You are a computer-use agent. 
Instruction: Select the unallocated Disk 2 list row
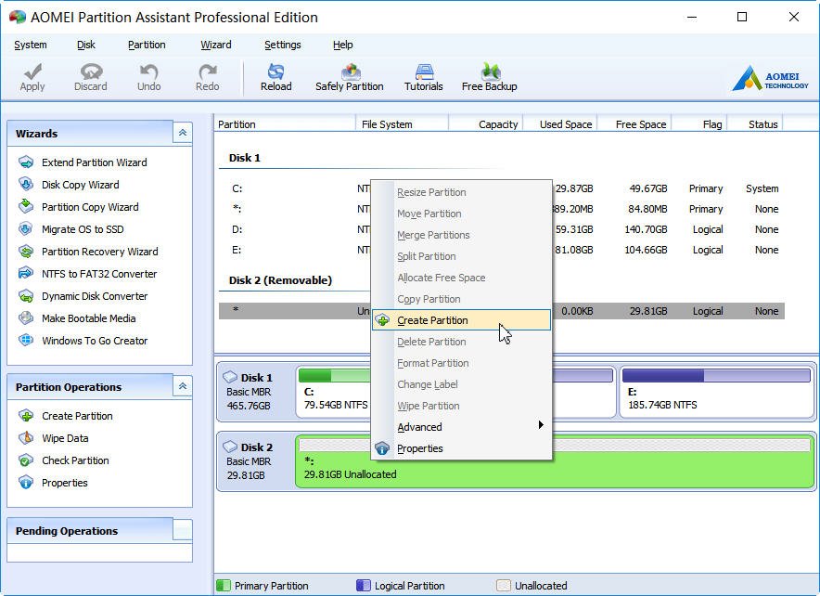(502, 311)
